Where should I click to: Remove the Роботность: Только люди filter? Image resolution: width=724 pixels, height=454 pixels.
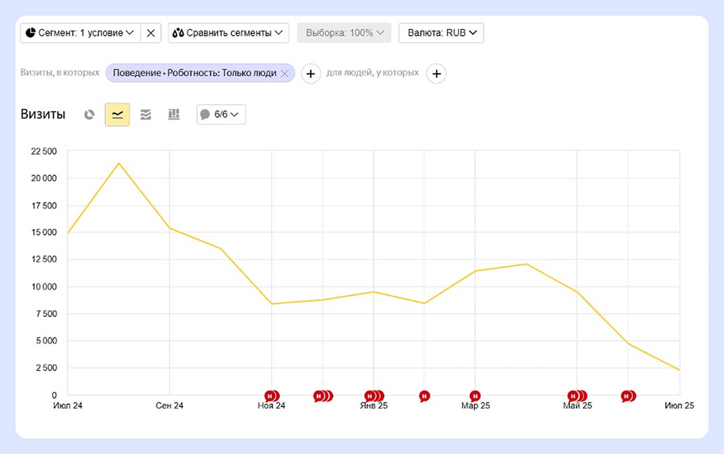coord(285,74)
